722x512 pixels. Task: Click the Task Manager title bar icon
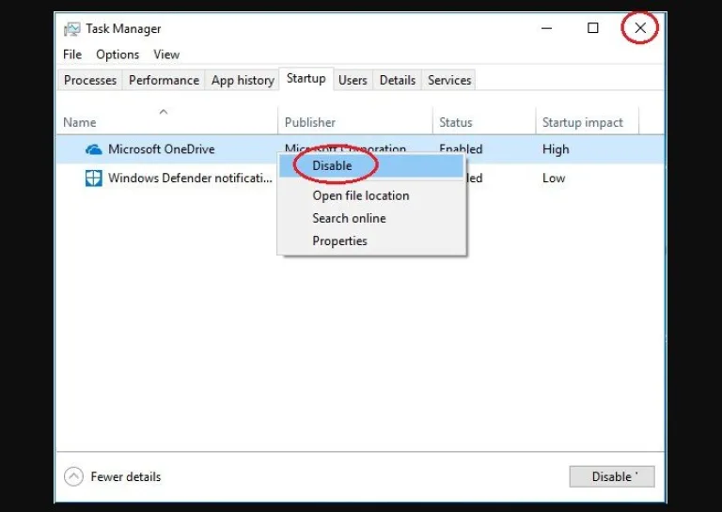(71, 29)
